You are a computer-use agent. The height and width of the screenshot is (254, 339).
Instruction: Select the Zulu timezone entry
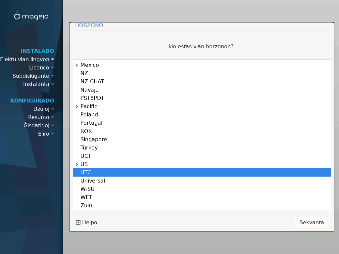(86, 205)
